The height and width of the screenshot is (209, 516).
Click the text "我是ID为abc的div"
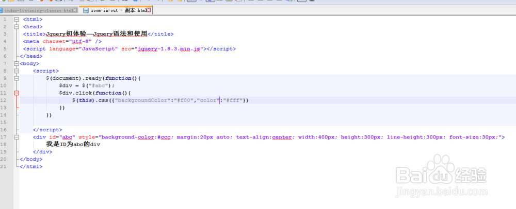tap(73, 144)
